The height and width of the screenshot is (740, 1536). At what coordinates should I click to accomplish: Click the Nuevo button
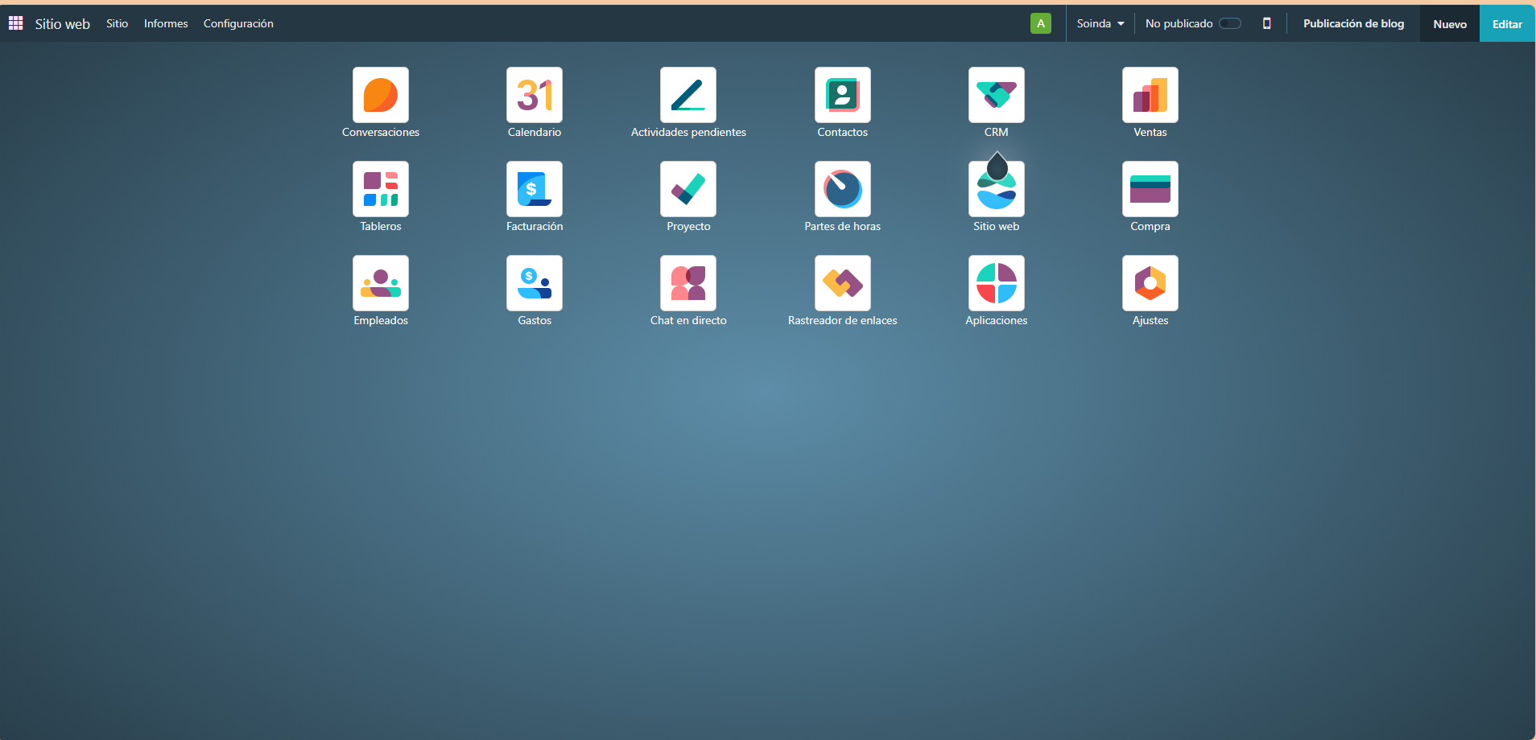tap(1448, 23)
